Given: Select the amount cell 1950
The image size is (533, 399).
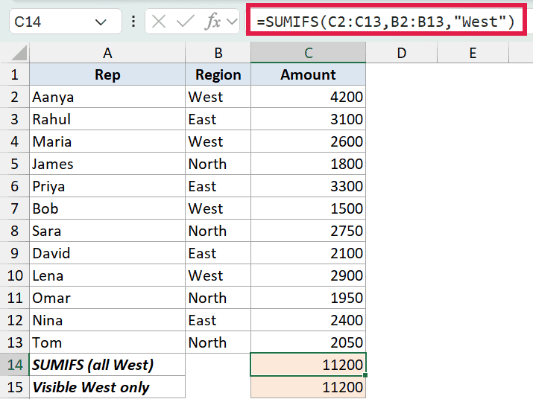Looking at the screenshot, I should (309, 298).
